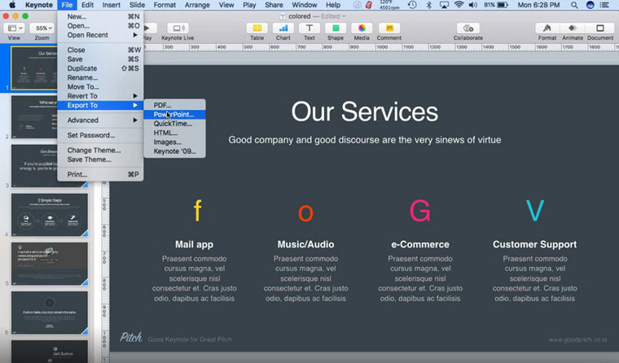Select slide 4 thumbnail '3 Simple Steps'
The image size is (619, 363).
click(50, 215)
